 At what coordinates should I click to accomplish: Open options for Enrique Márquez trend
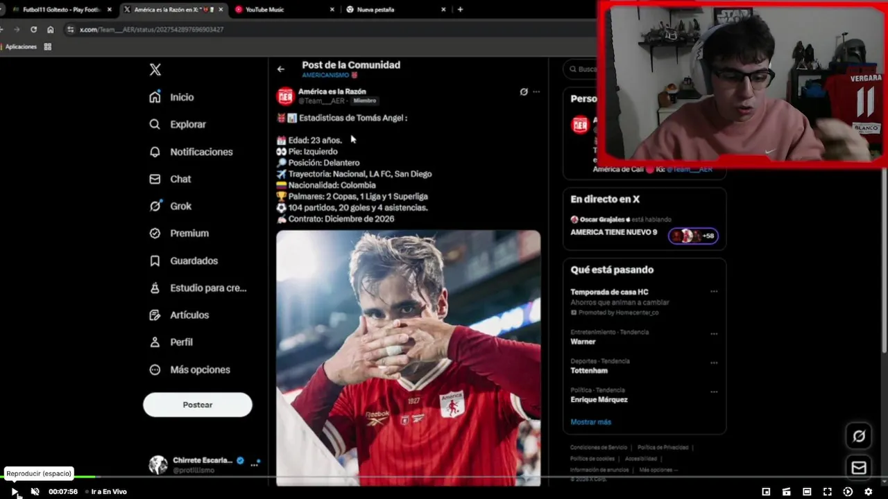[x=714, y=392]
